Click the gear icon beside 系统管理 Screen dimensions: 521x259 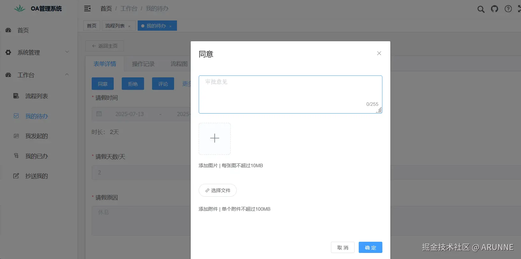coord(8,52)
